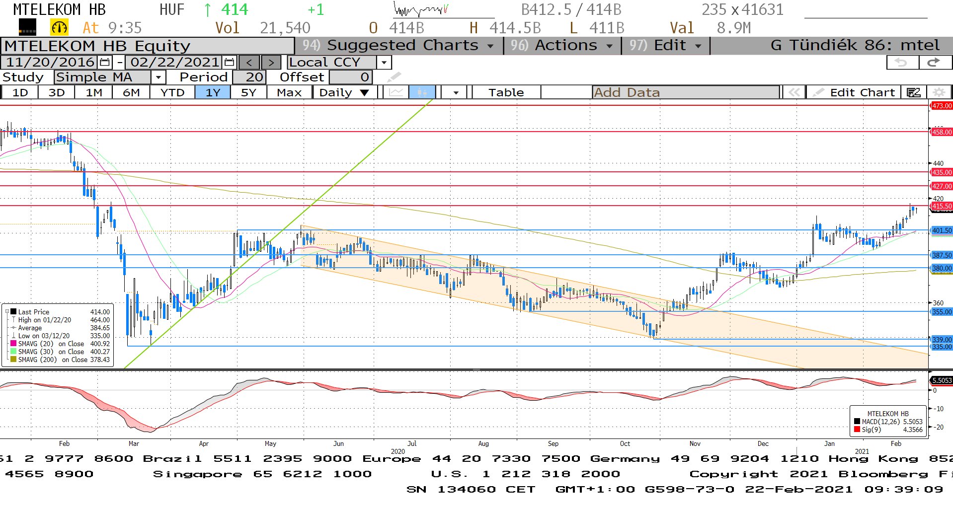The width and height of the screenshot is (953, 509).
Task: Click the 401.50 blue price level marker
Action: [x=941, y=230]
